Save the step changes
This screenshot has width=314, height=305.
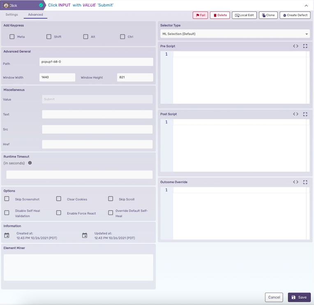point(299,297)
